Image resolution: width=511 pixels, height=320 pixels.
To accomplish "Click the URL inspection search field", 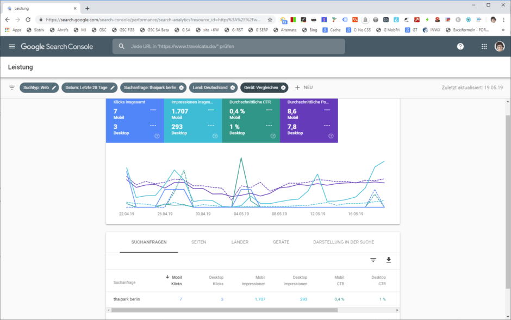I will [x=229, y=47].
